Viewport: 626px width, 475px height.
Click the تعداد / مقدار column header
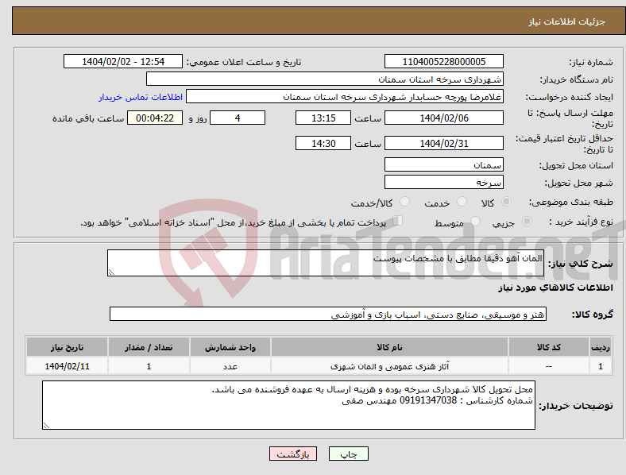149,347
